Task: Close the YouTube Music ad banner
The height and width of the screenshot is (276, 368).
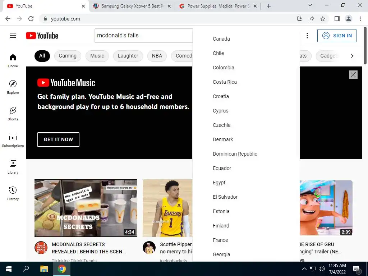Action: (x=353, y=75)
